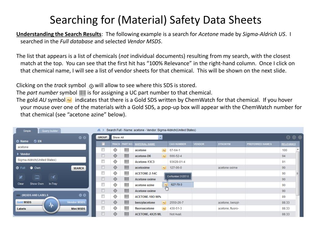The height and width of the screenshot is (235, 314).
Task: Select the Full database radio button
Action: (17, 168)
